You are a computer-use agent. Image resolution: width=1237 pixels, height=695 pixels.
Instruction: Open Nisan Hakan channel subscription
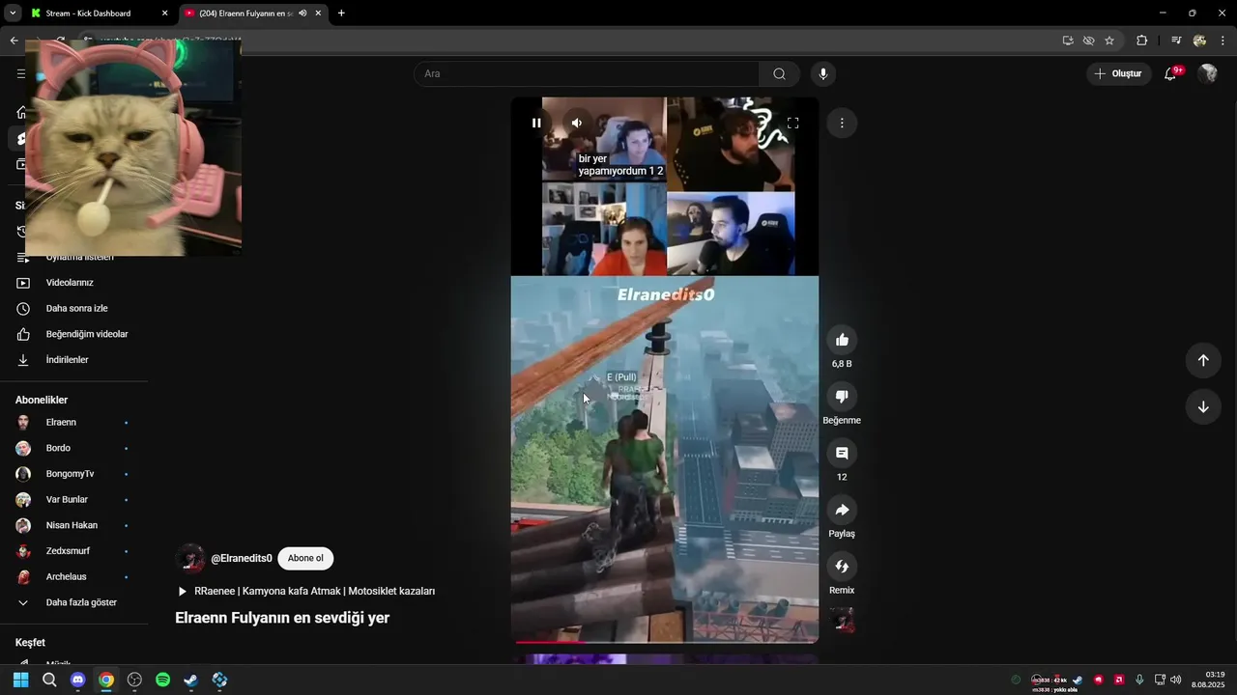tap(73, 525)
